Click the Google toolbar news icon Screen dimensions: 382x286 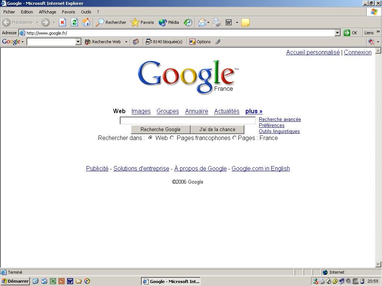[136, 42]
